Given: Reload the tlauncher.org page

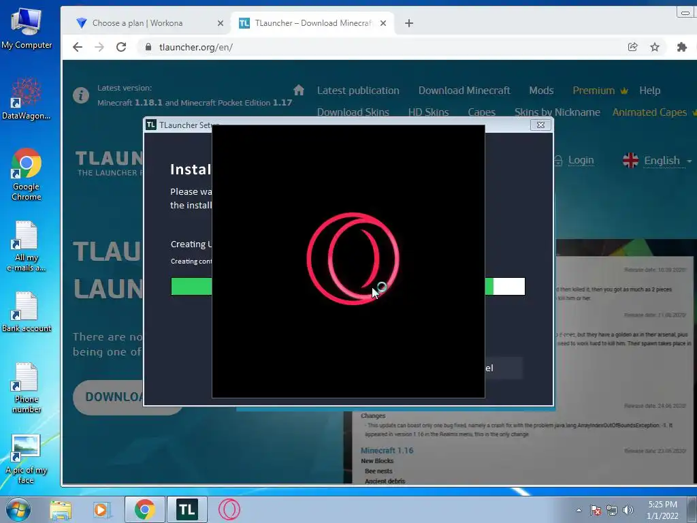Looking at the screenshot, I should tap(121, 47).
